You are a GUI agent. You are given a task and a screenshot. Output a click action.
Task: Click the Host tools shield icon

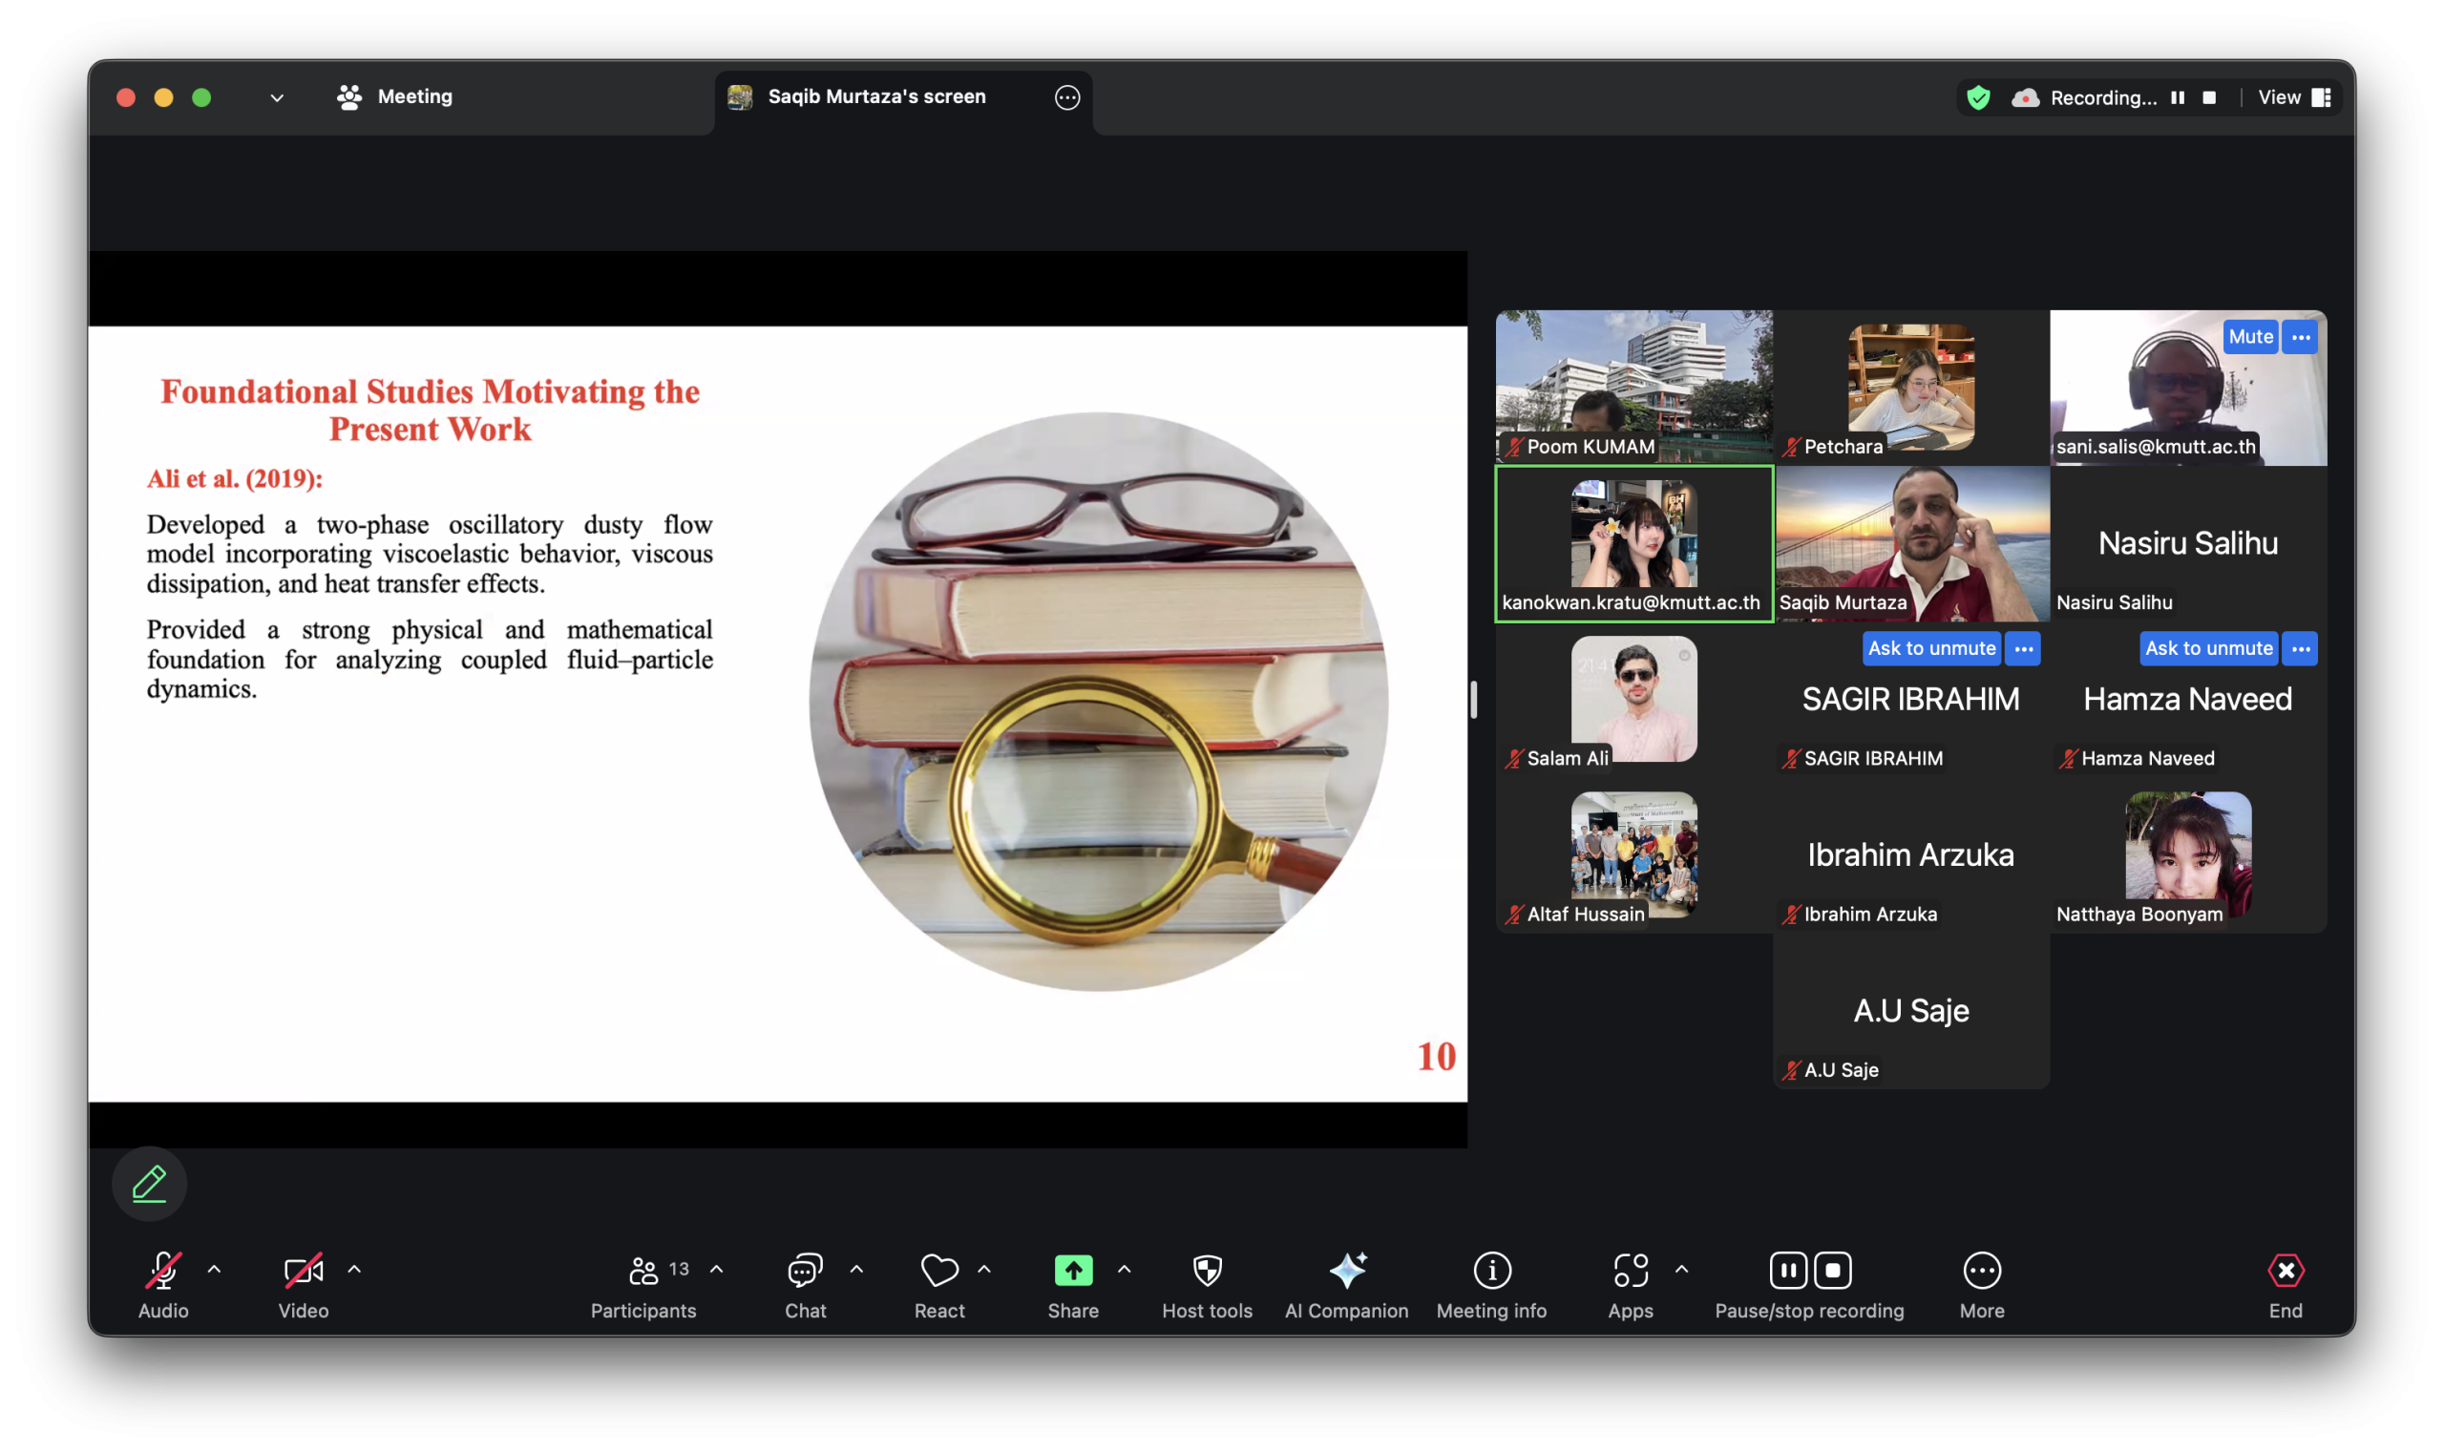tap(1207, 1271)
